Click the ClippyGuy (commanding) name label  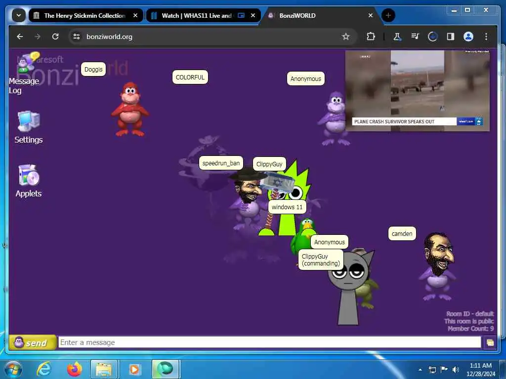click(321, 260)
